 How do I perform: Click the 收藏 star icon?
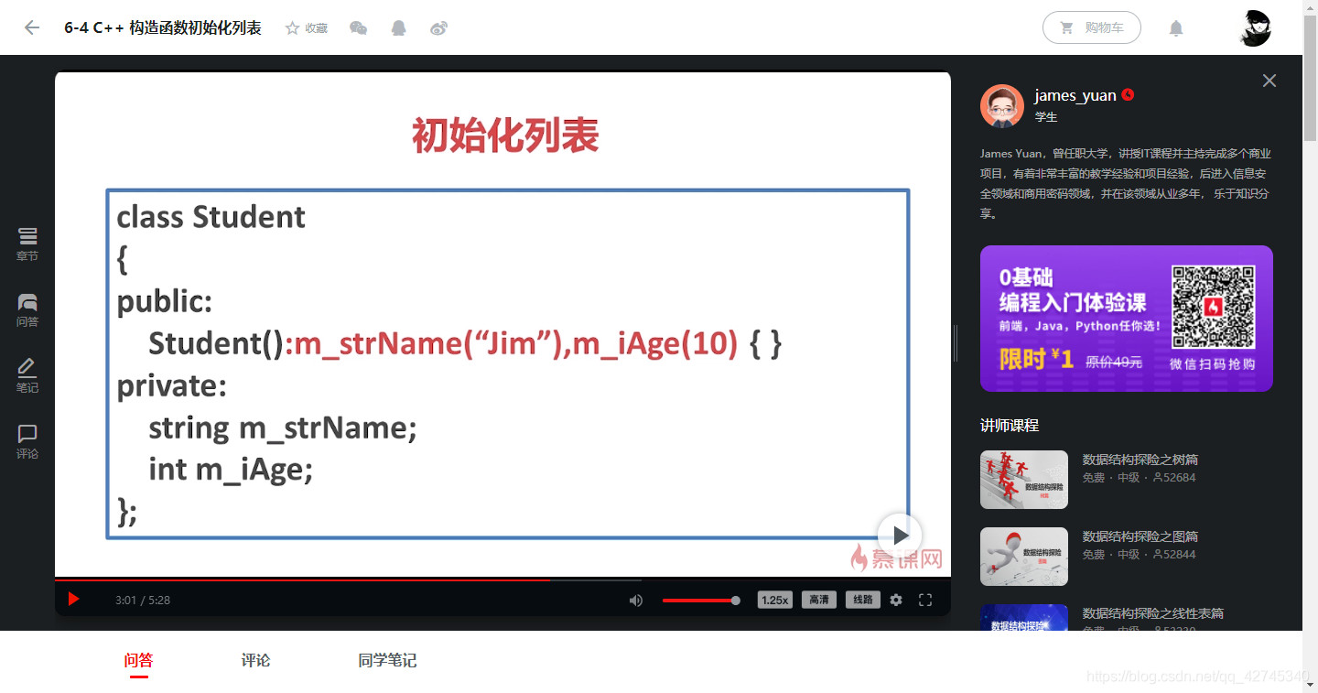point(293,28)
